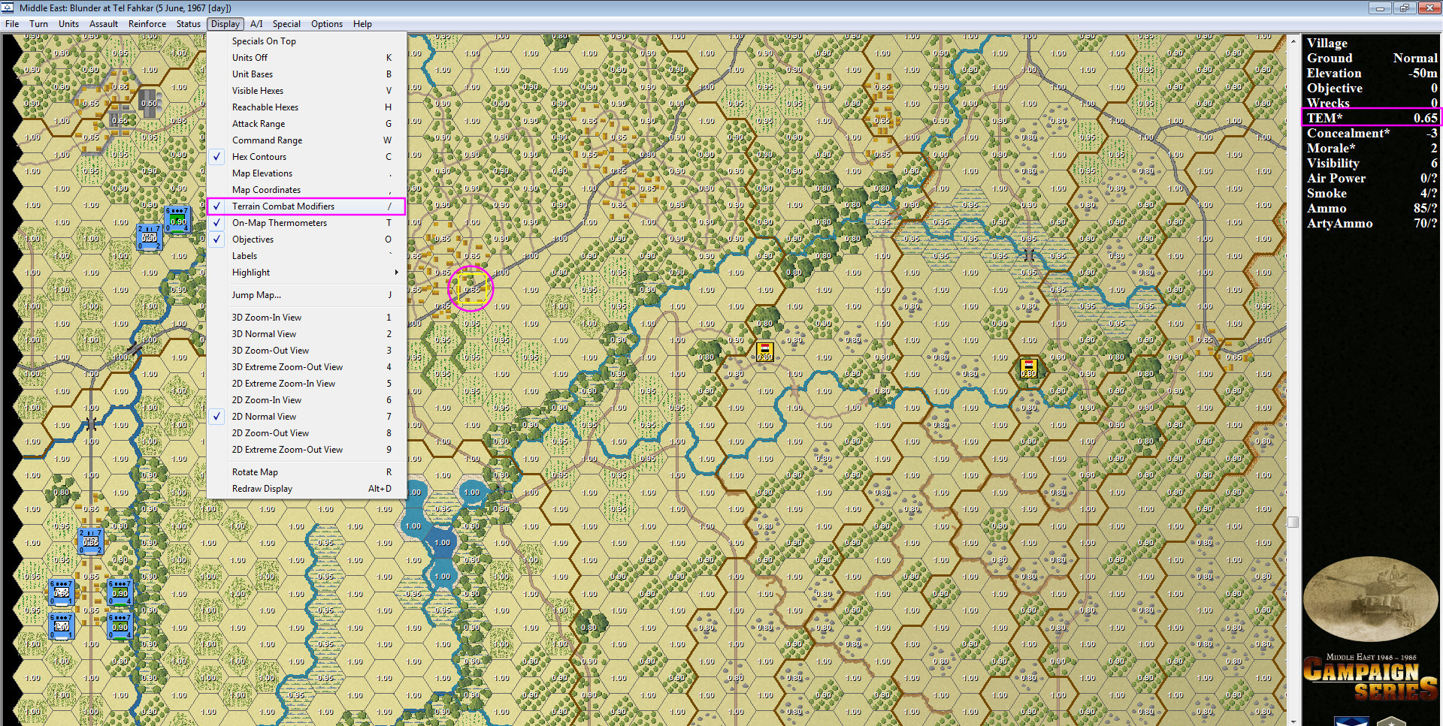This screenshot has width=1443, height=726.
Task: Click the gray bunker marked 0.50
Action: [149, 103]
